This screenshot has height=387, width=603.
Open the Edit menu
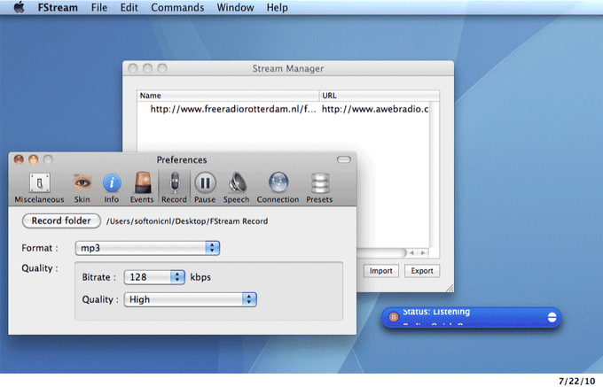[129, 7]
